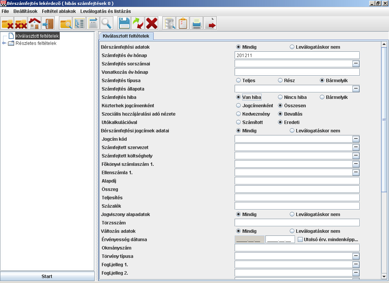Click the folder with magnifier icon
This screenshot has width=389, height=283.
pyautogui.click(x=66, y=23)
